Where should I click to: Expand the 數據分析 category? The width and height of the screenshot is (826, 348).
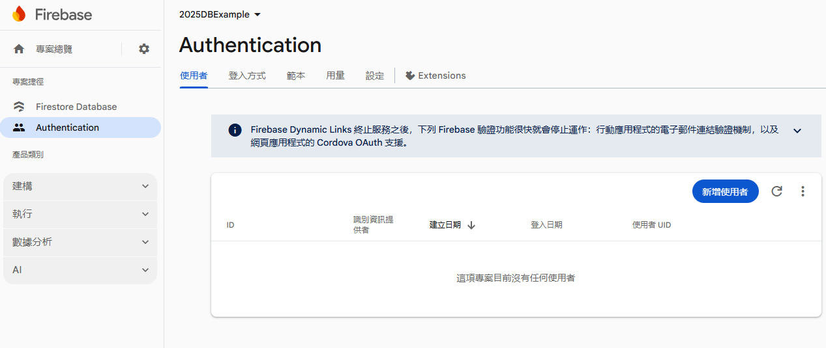(80, 242)
